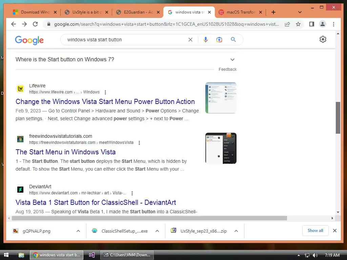
Task: Open the Windows Start button
Action: click(x=6, y=255)
